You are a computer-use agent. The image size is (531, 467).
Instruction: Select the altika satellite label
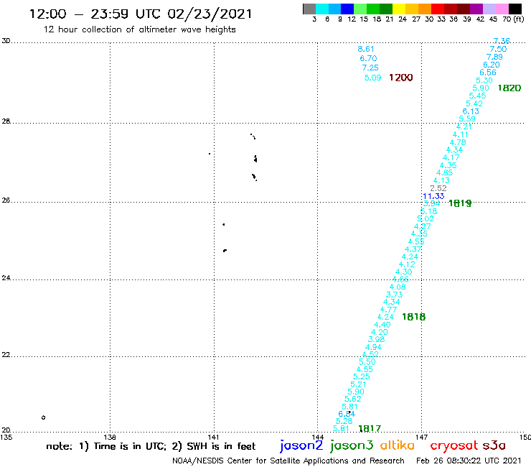(398, 445)
